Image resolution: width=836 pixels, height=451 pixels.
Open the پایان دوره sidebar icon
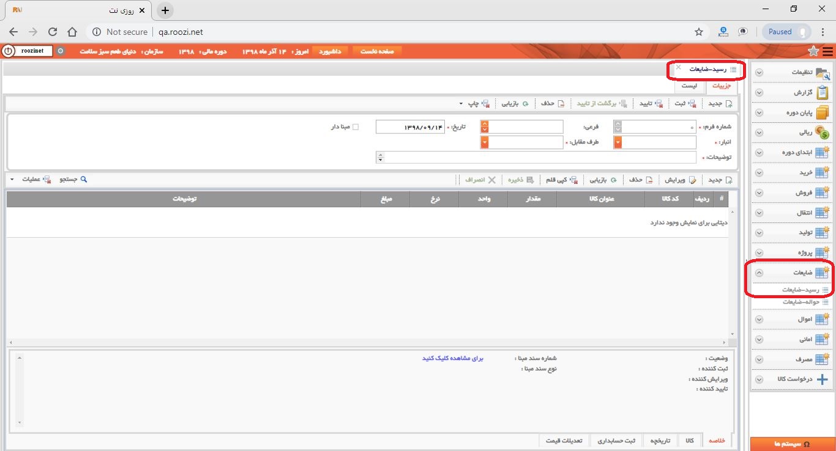click(x=822, y=112)
